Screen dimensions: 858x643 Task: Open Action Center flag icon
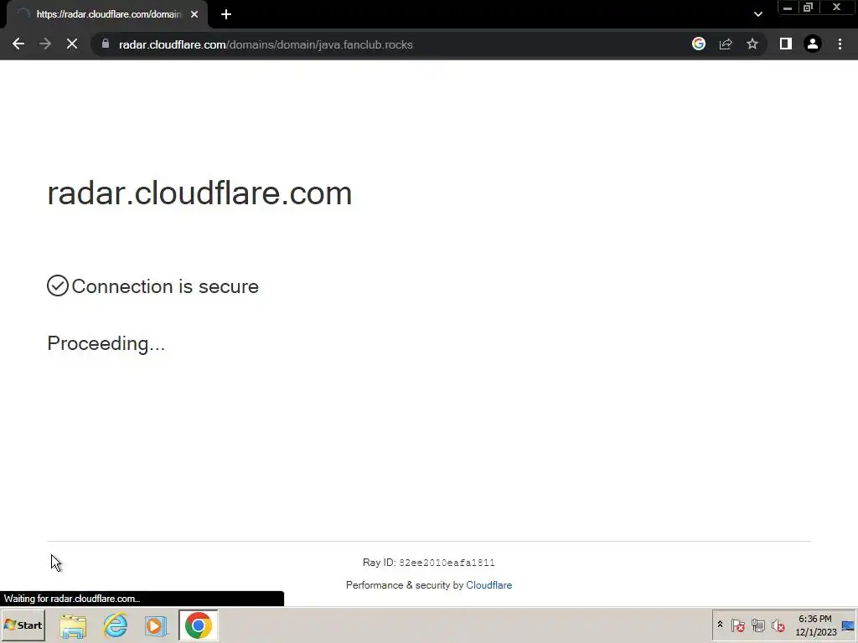[737, 625]
